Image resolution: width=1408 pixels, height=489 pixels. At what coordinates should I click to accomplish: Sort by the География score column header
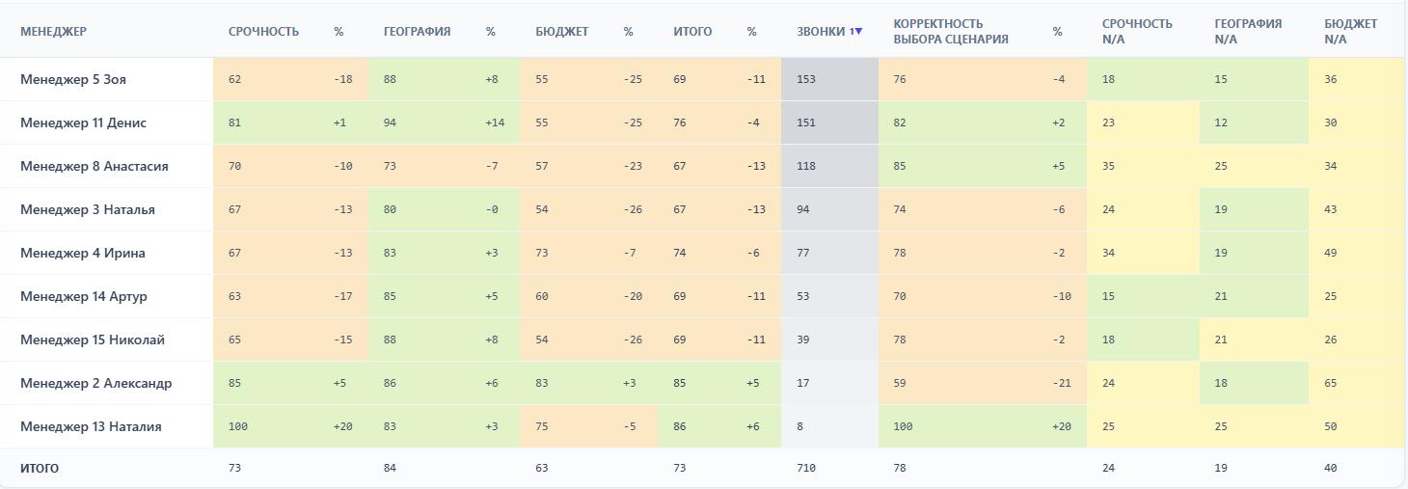click(x=417, y=32)
